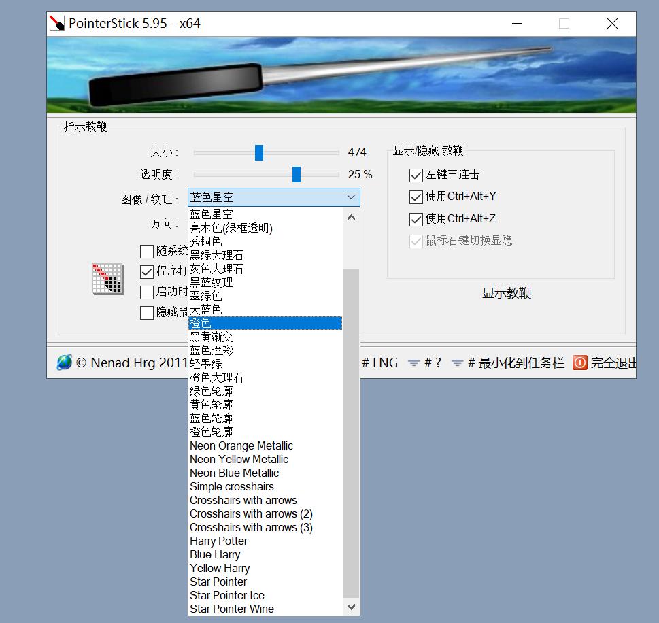
Task: Collapse the 图像/纹理 combo box arrow
Action: pos(351,197)
